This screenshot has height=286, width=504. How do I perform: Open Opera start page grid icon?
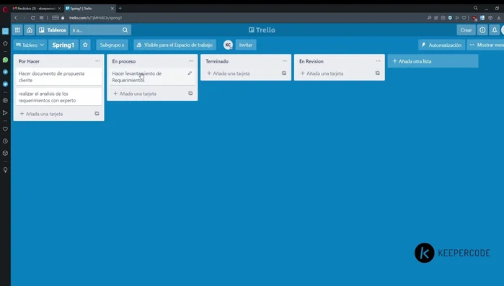(42, 18)
